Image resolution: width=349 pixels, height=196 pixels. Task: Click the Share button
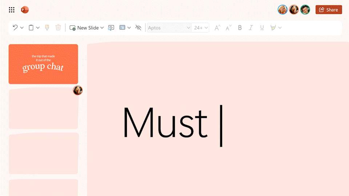(329, 10)
